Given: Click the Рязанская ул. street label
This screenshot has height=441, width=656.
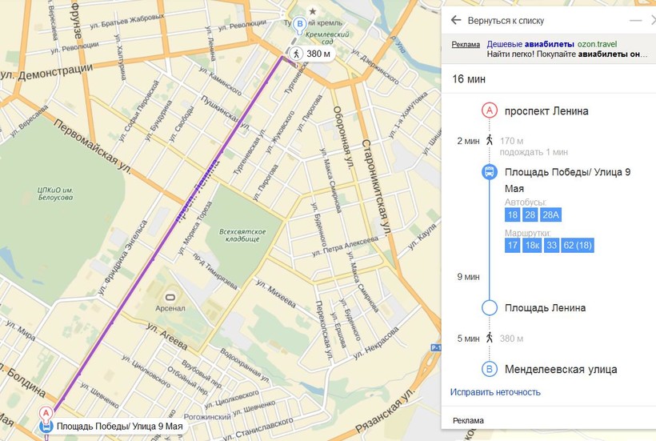Looking at the screenshot, I should 385,411.
